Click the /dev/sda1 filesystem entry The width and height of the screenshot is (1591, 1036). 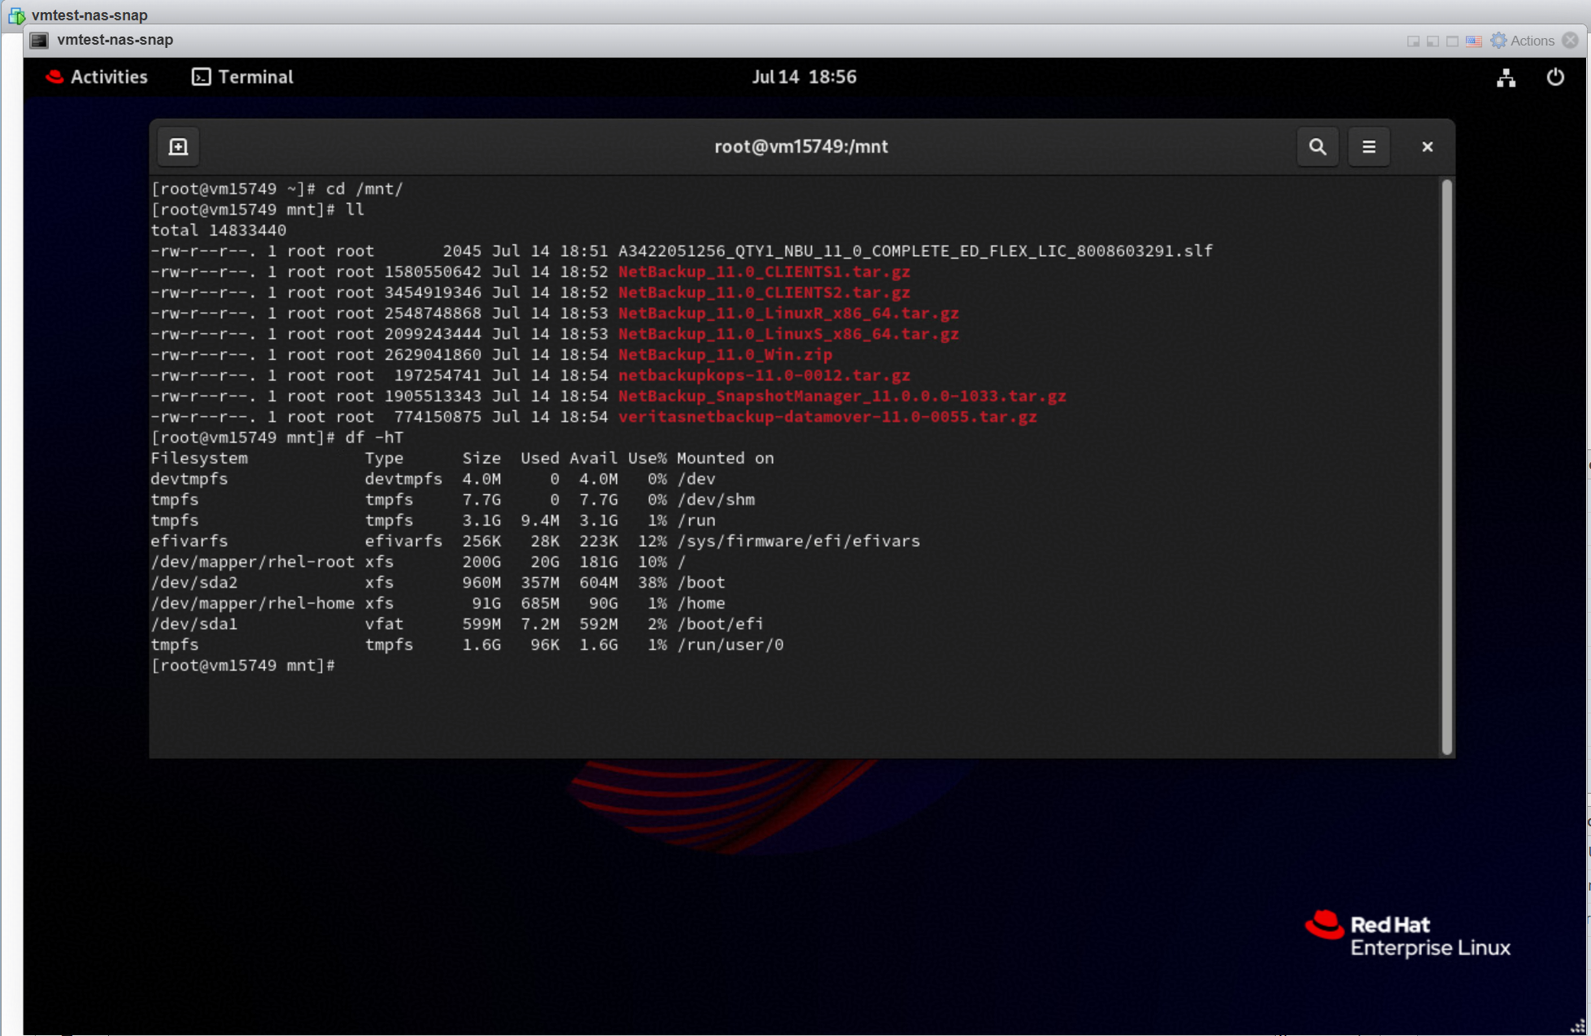click(x=194, y=624)
